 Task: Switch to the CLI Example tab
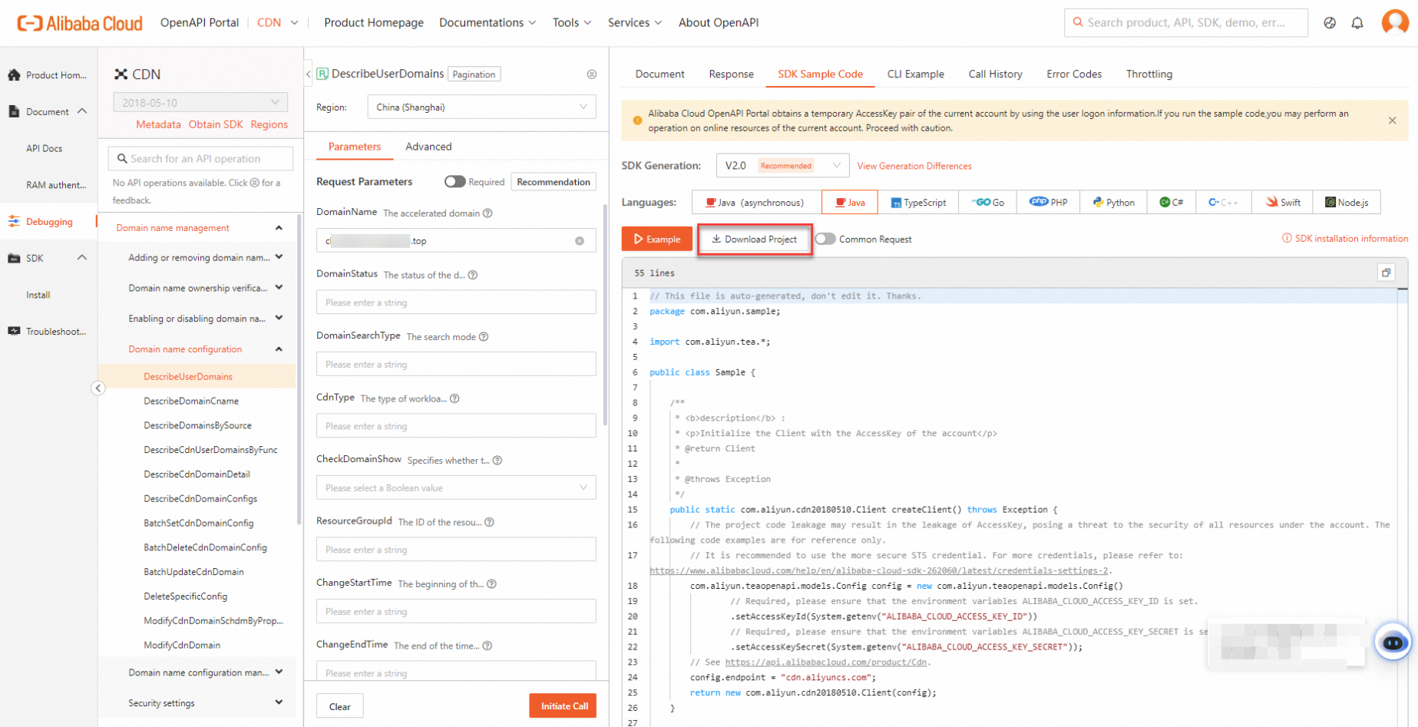pyautogui.click(x=915, y=74)
